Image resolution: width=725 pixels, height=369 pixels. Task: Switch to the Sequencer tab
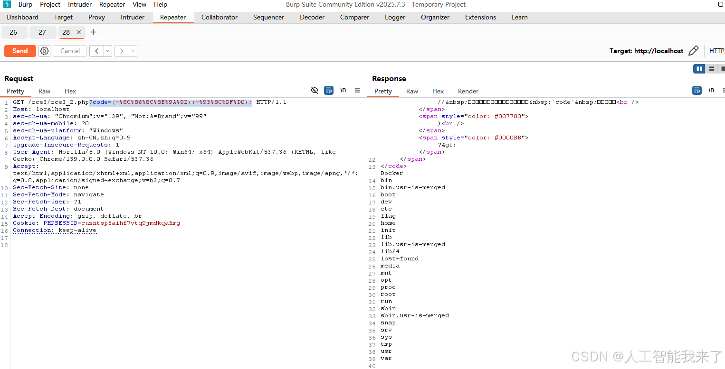[268, 17]
